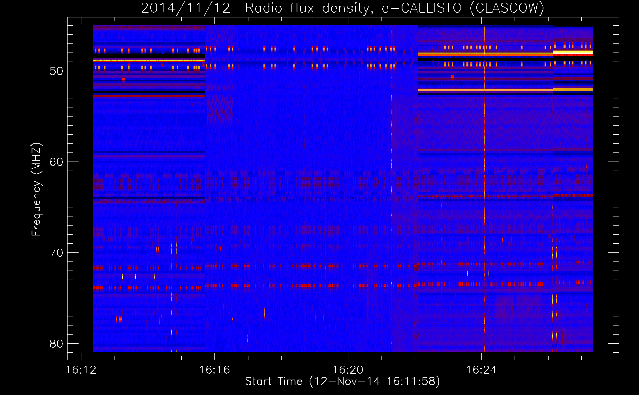Click the plot title '2014/11/12 Radio flux density, e-CALLISTO (GLASGOW)'

click(342, 8)
